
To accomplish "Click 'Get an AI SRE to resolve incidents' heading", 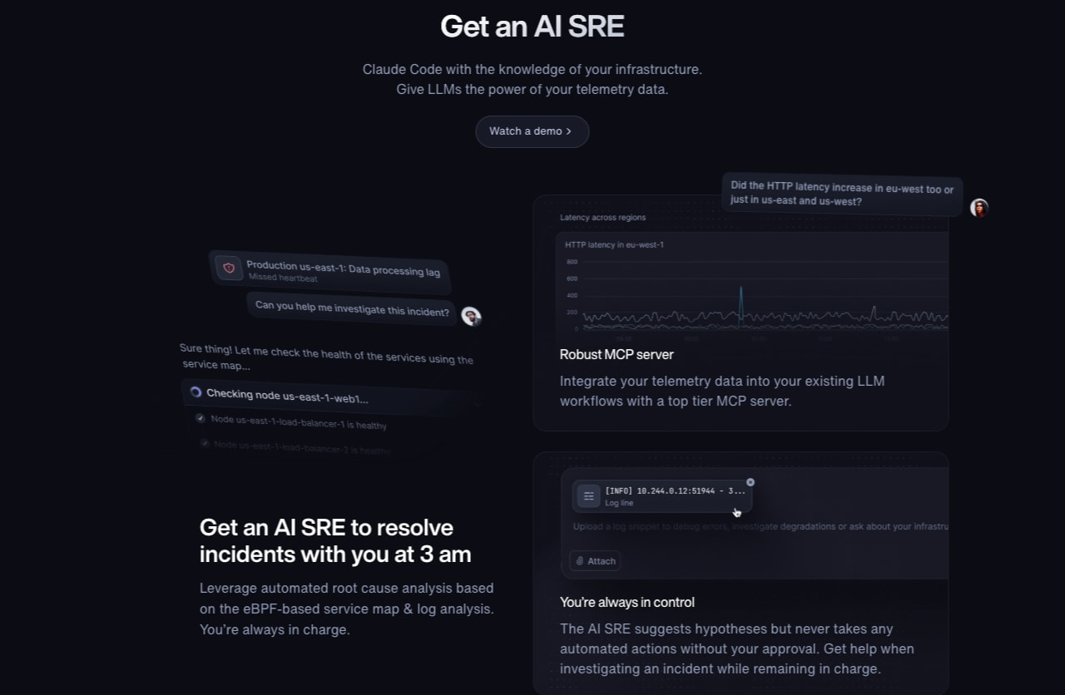I will coord(335,540).
